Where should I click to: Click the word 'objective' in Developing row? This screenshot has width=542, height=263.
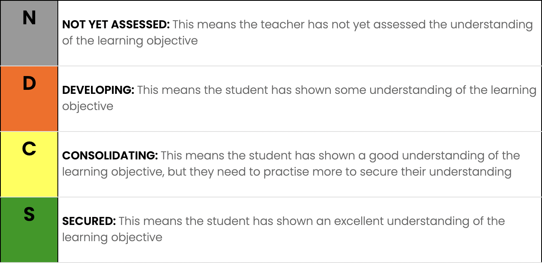88,106
